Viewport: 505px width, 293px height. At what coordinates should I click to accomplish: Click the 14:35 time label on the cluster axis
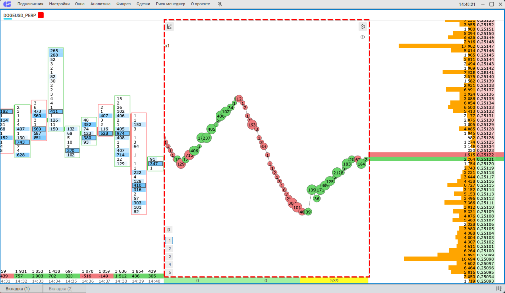tap(71, 281)
